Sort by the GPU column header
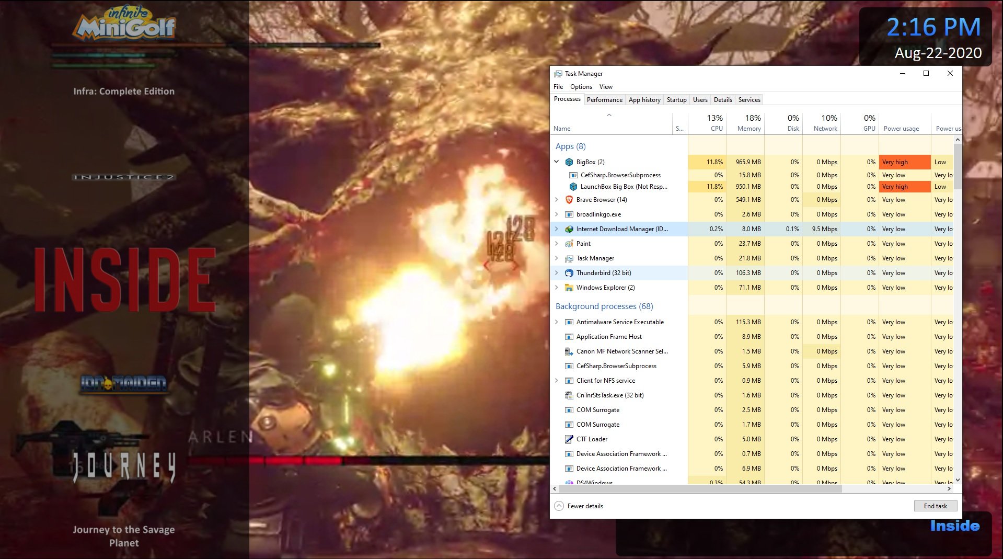The width and height of the screenshot is (1003, 559). tap(860, 123)
